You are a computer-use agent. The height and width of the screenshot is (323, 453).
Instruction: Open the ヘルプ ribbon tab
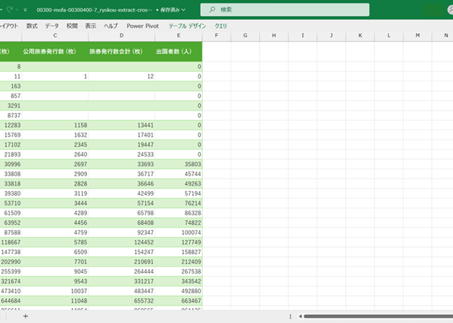111,26
